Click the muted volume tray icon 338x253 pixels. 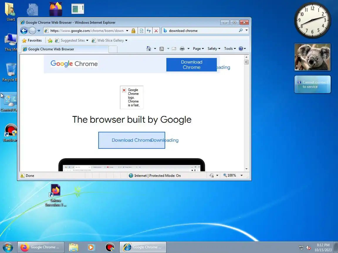(308, 248)
